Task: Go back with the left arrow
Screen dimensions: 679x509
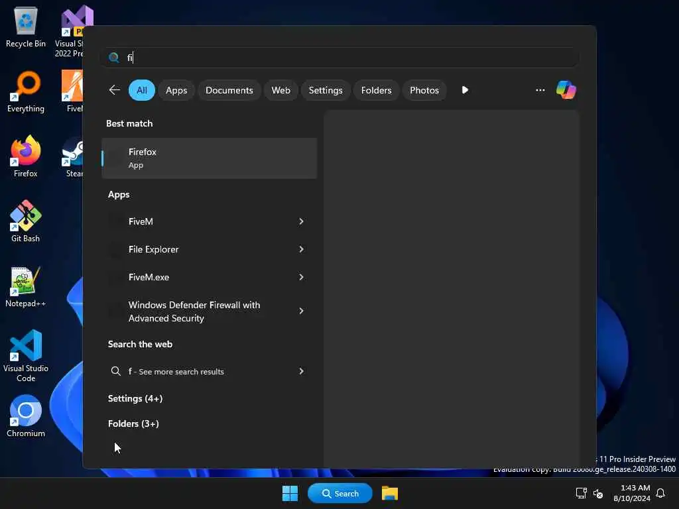Action: (x=114, y=90)
